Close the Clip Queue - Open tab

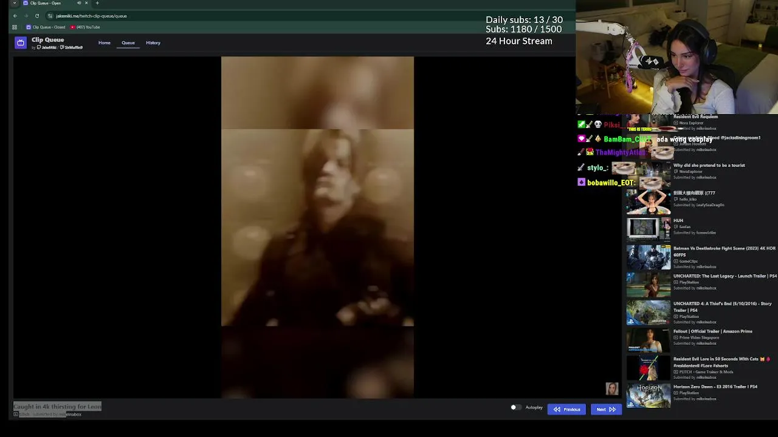coord(86,3)
